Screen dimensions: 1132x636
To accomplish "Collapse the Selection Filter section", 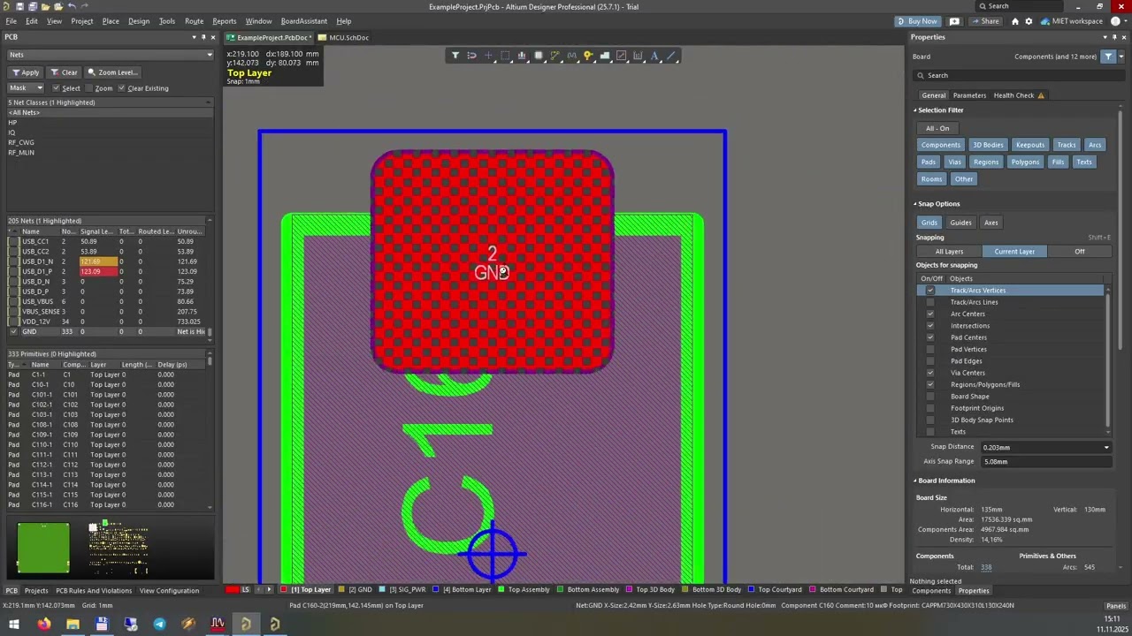I will [915, 110].
